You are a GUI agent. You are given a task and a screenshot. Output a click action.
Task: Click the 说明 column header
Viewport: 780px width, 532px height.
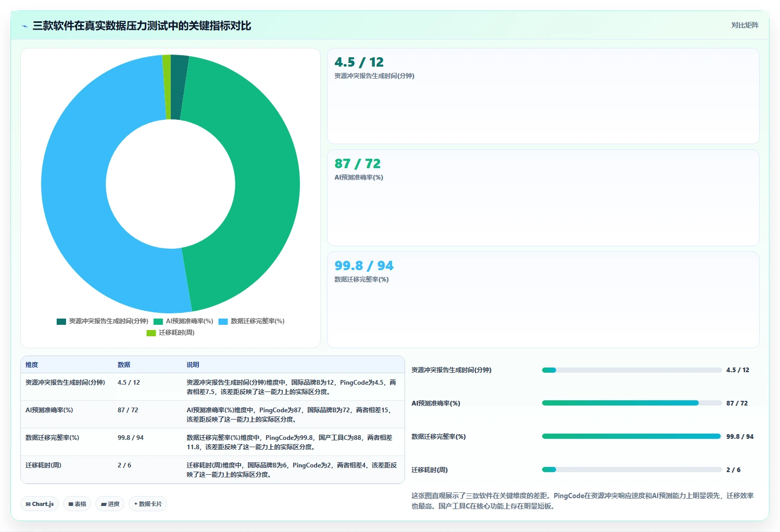coord(193,365)
